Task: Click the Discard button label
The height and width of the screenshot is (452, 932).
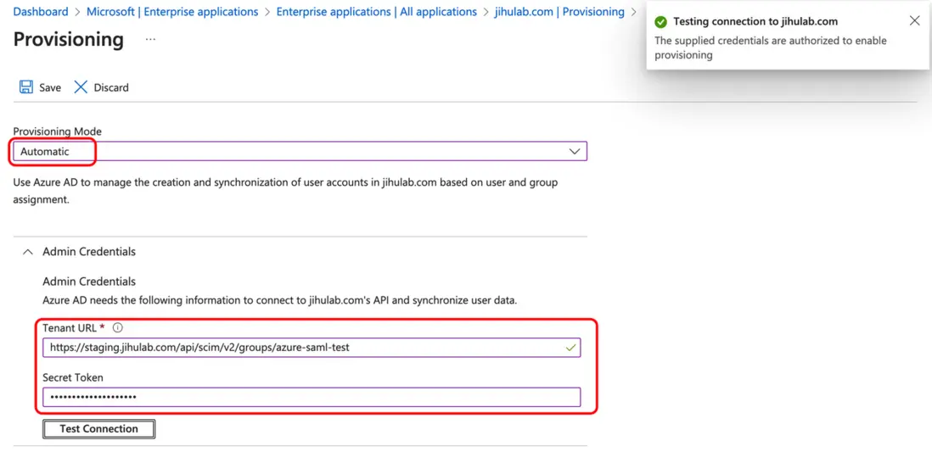Action: pyautogui.click(x=111, y=87)
